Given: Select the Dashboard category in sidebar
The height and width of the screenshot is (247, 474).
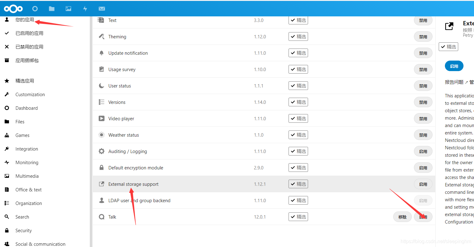Looking at the screenshot, I should point(27,108).
